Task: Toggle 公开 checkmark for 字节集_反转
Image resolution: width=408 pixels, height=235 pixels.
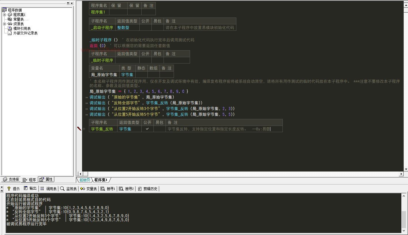Action: 147,129
